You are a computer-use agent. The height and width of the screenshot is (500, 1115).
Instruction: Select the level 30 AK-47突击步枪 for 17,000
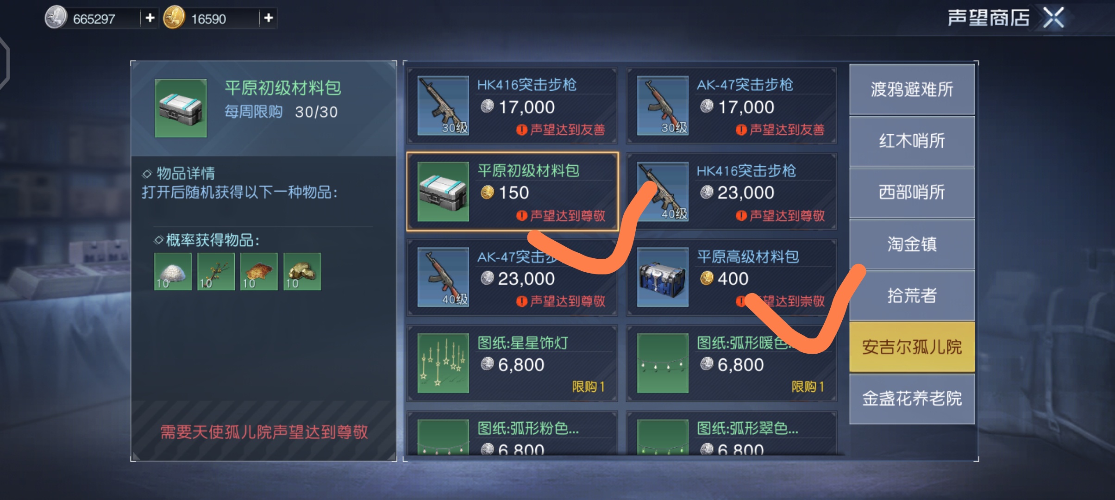[x=732, y=106]
